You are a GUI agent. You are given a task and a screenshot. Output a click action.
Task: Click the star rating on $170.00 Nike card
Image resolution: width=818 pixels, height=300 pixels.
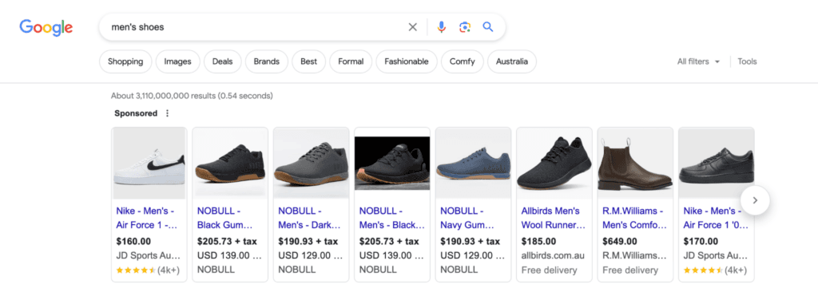(703, 270)
